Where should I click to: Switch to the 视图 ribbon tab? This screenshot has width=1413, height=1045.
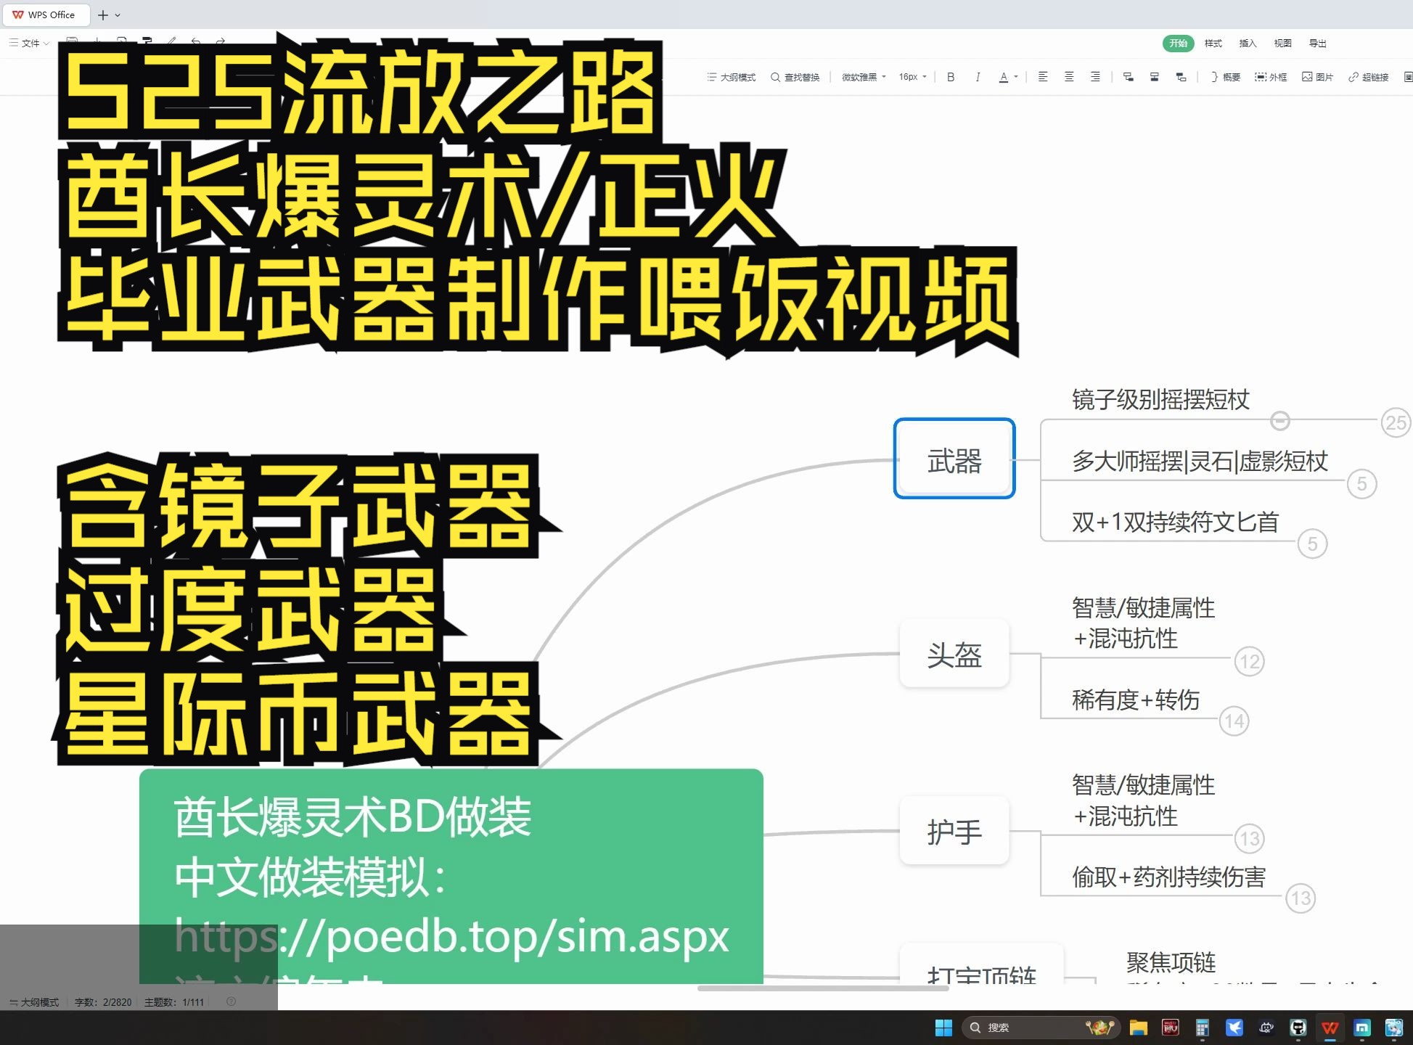pos(1282,44)
